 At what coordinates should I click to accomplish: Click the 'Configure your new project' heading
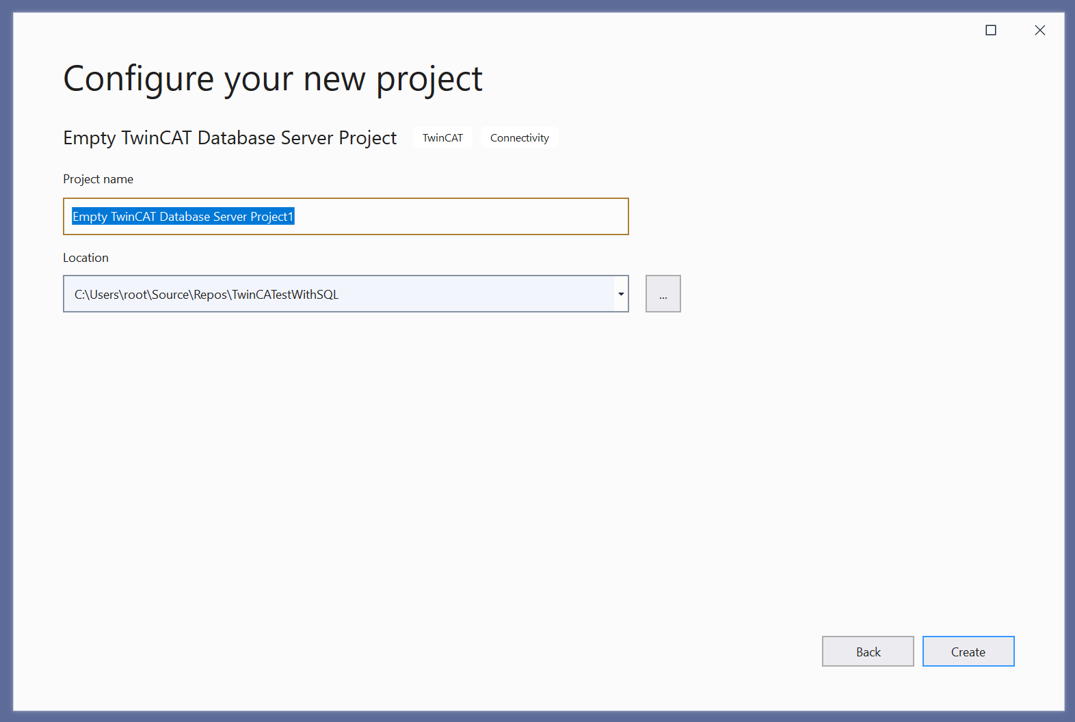tap(273, 79)
